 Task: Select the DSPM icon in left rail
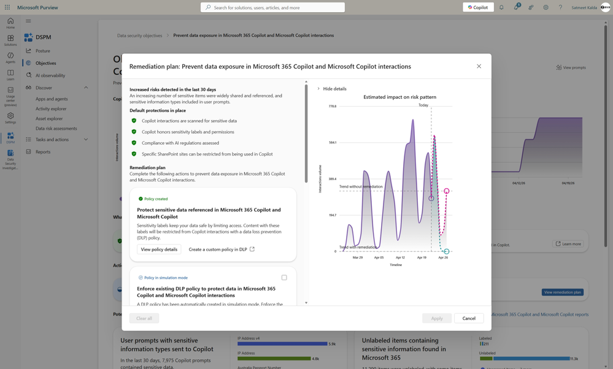[x=10, y=137]
